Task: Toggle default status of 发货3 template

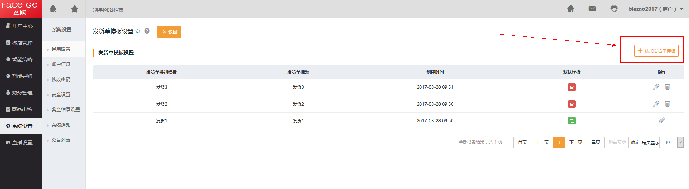Action: (x=572, y=87)
